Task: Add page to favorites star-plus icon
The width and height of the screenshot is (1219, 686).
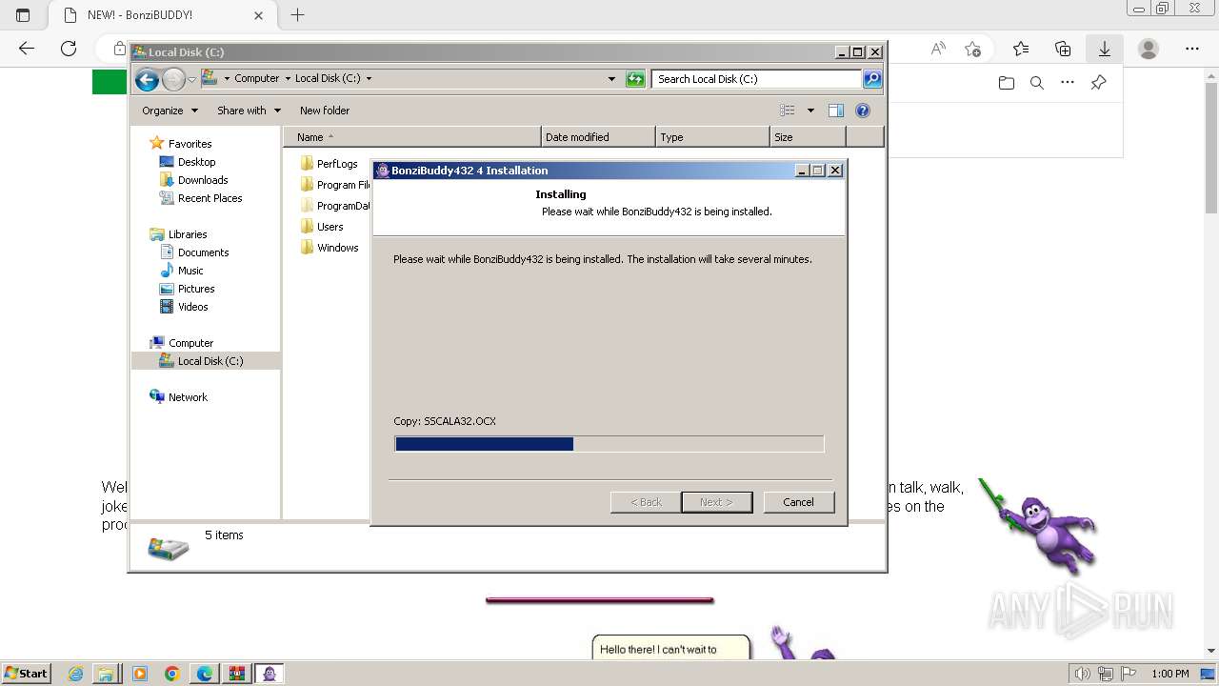Action: coord(972,49)
